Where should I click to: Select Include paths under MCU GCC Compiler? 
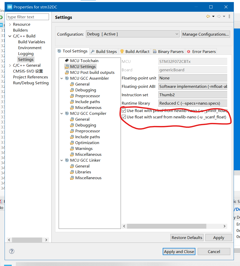(x=87, y=137)
